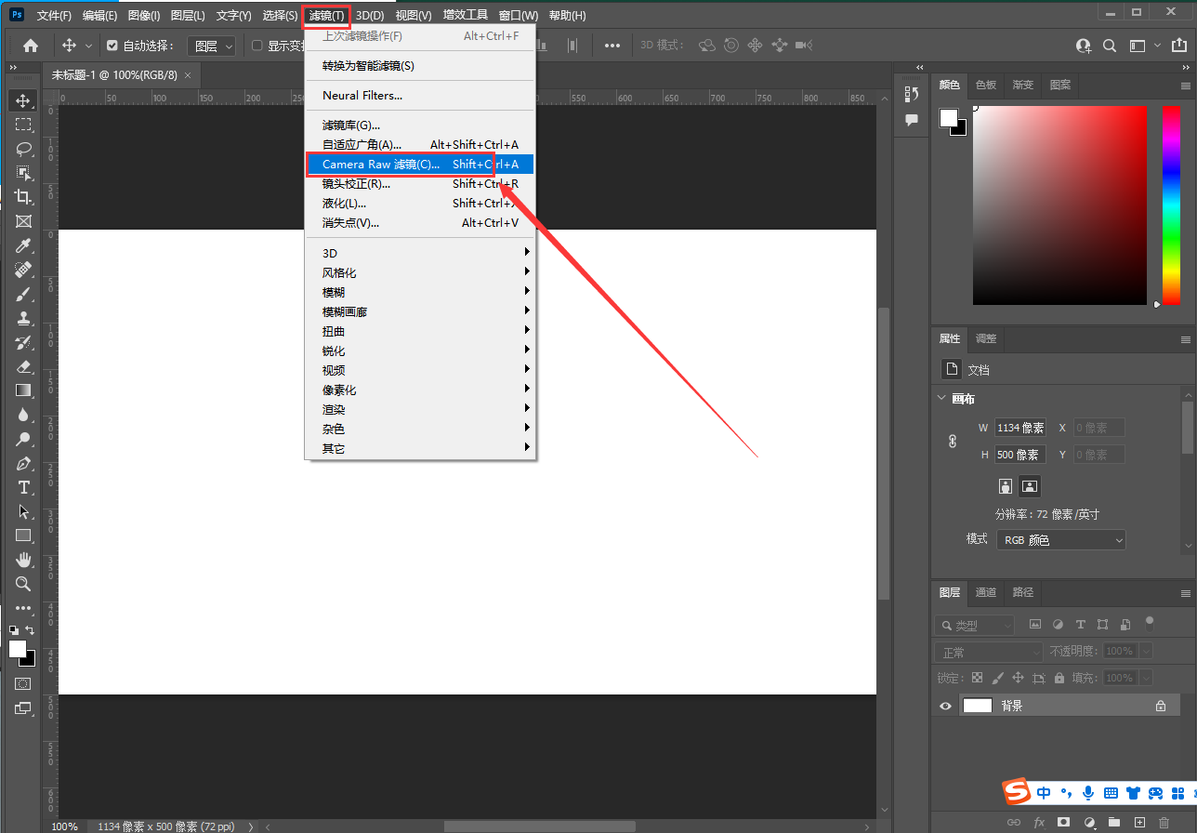Open the 填充 percentage dropdown arrow

point(1146,678)
